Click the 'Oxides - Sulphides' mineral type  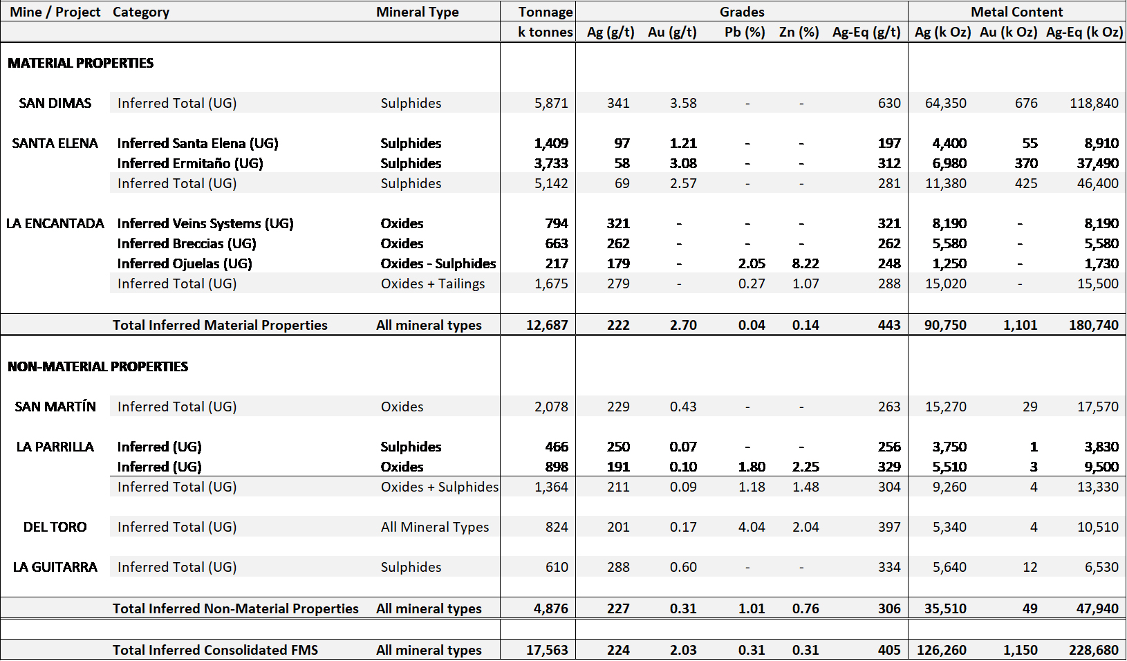click(438, 263)
